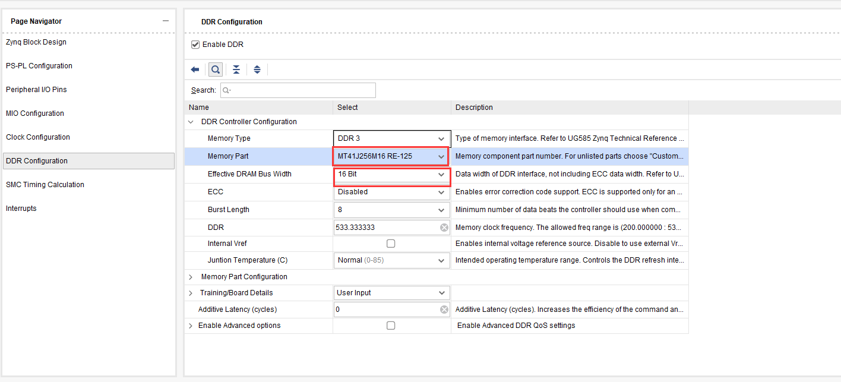Toggle the Enable DDR checkbox

[195, 45]
